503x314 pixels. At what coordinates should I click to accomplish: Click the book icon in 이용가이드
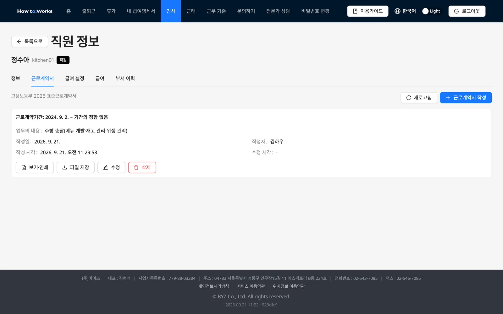(355, 11)
